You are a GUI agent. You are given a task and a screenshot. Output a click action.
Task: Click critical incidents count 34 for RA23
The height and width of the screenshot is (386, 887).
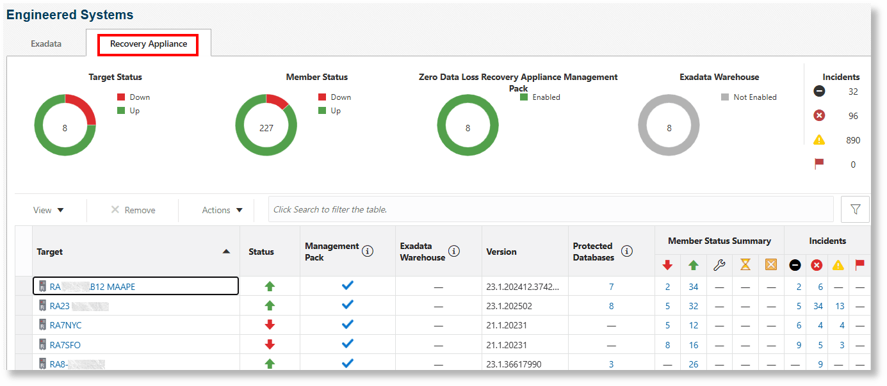click(x=818, y=306)
